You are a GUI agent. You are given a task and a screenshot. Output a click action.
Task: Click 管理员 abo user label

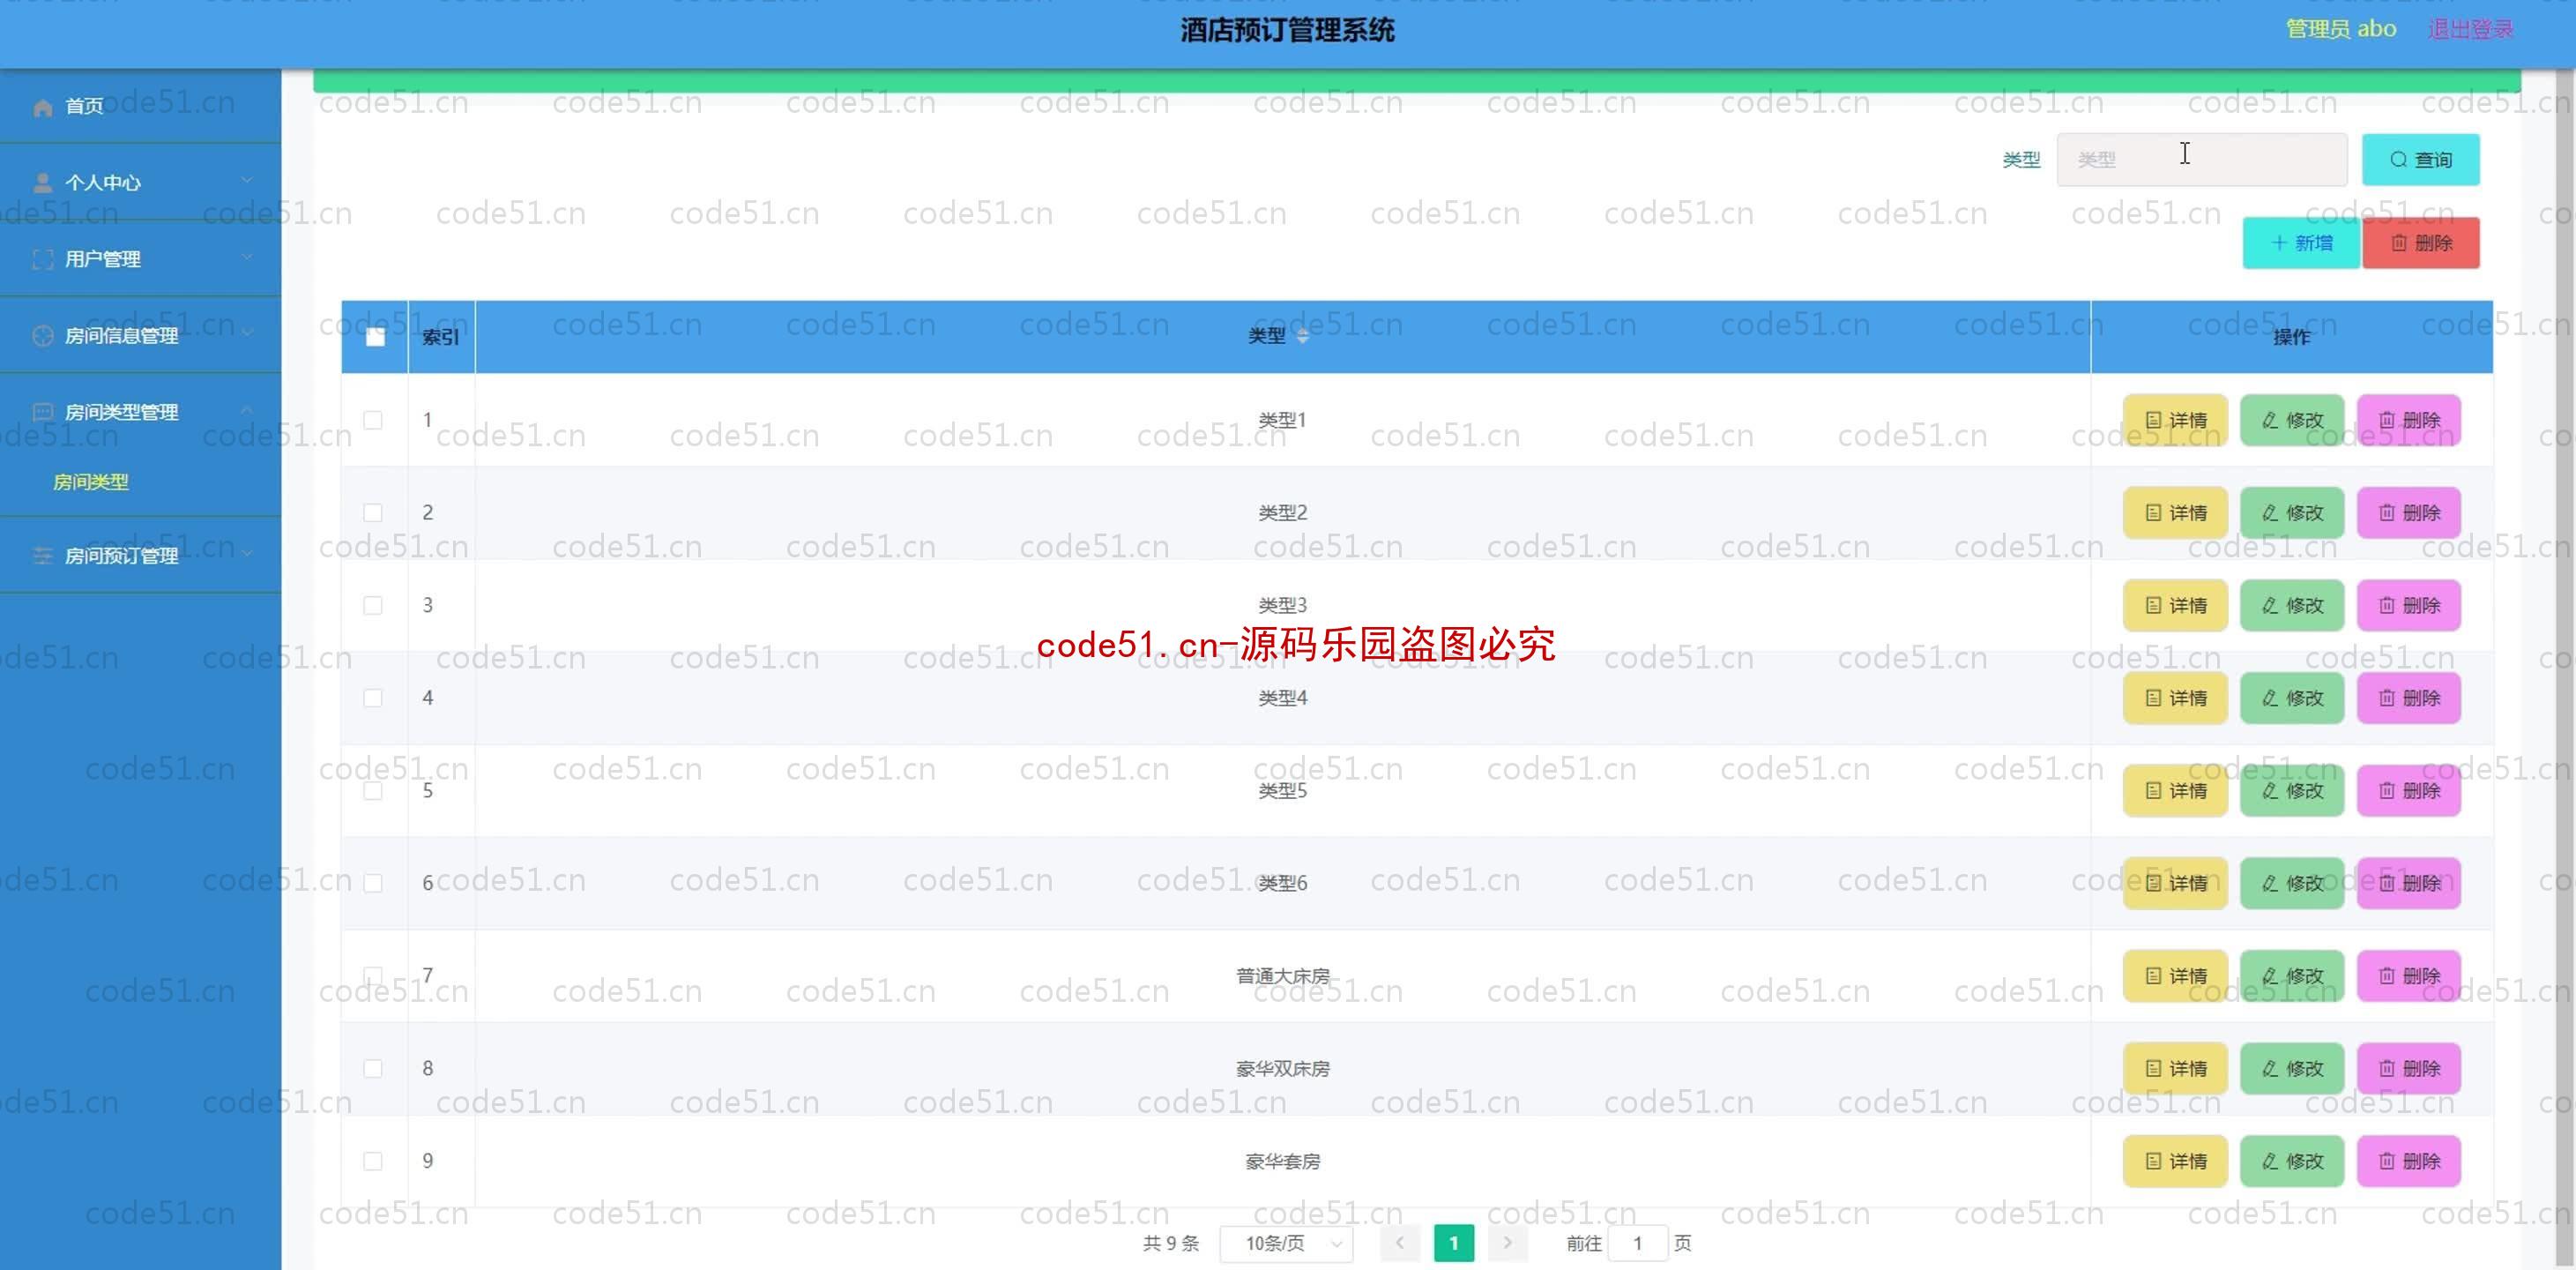coord(2341,29)
